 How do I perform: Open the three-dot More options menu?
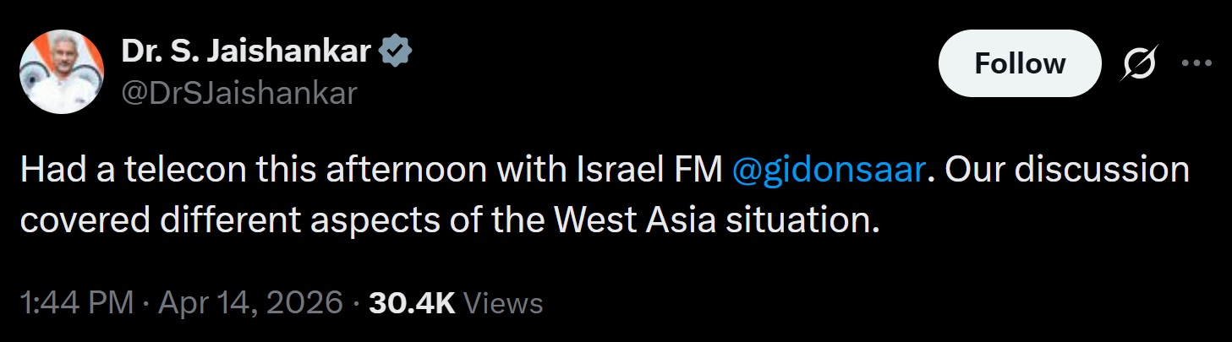point(1196,63)
